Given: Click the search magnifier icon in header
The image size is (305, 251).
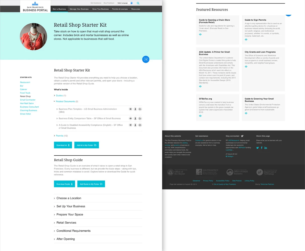Looking at the screenshot, I should click(x=138, y=3).
